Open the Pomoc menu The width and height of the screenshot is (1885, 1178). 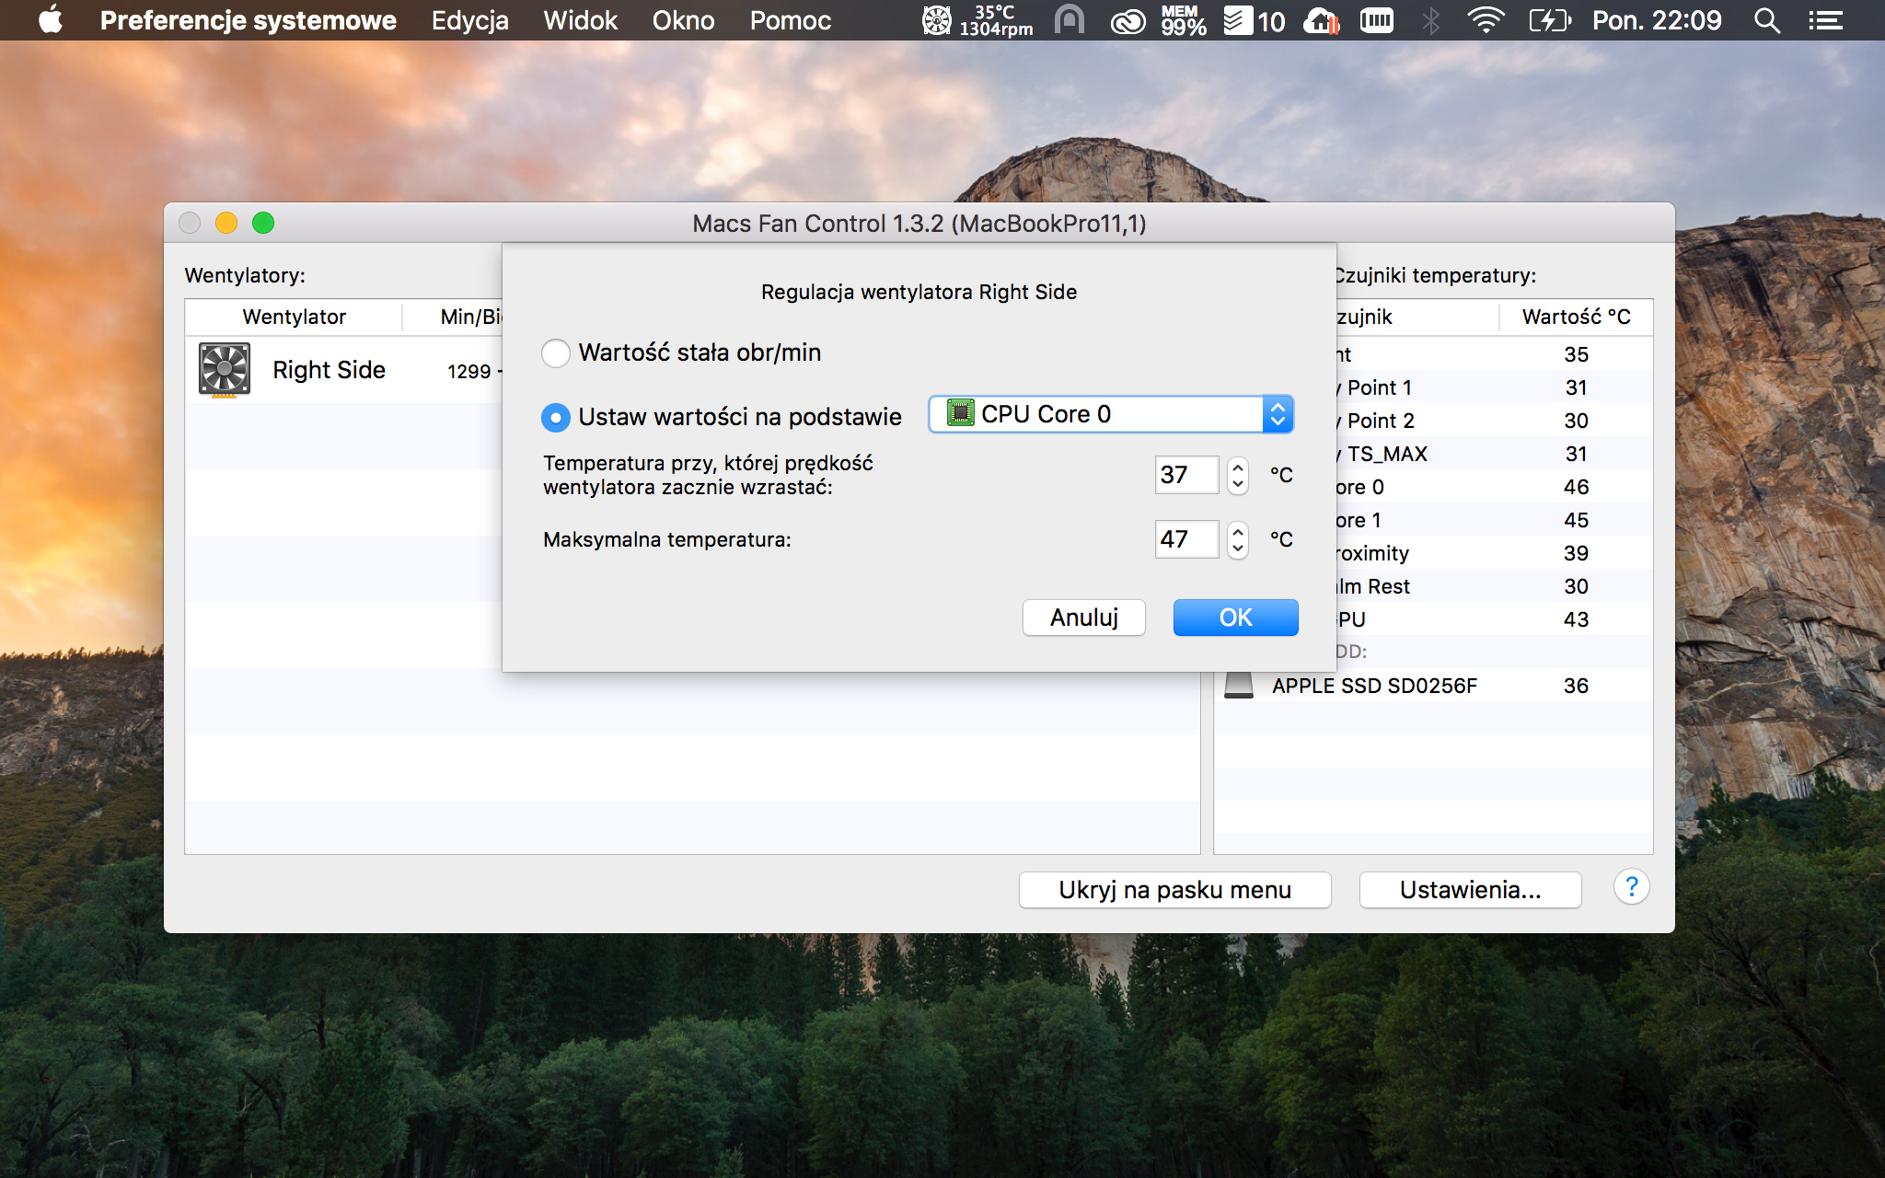click(x=790, y=20)
